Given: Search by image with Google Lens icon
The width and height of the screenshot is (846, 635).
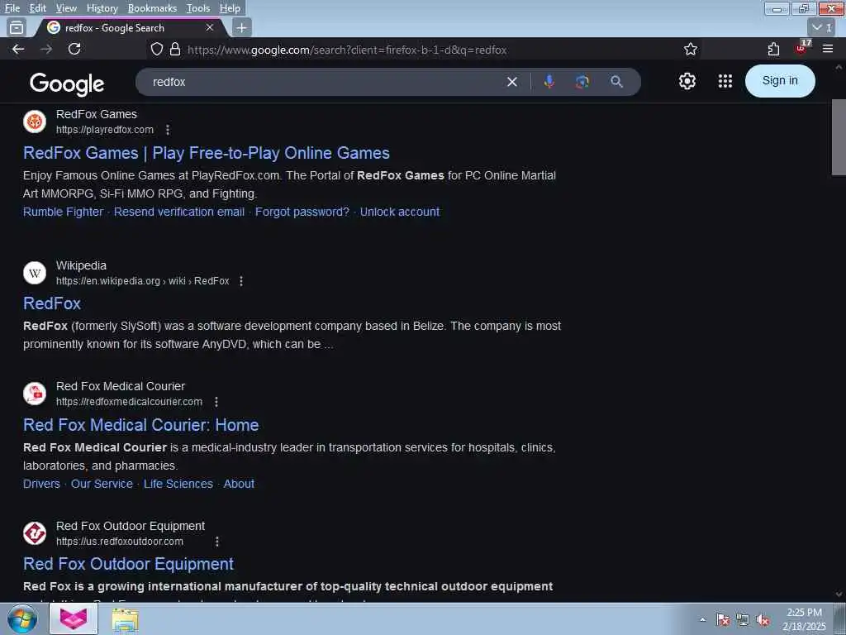Looking at the screenshot, I should (x=582, y=82).
